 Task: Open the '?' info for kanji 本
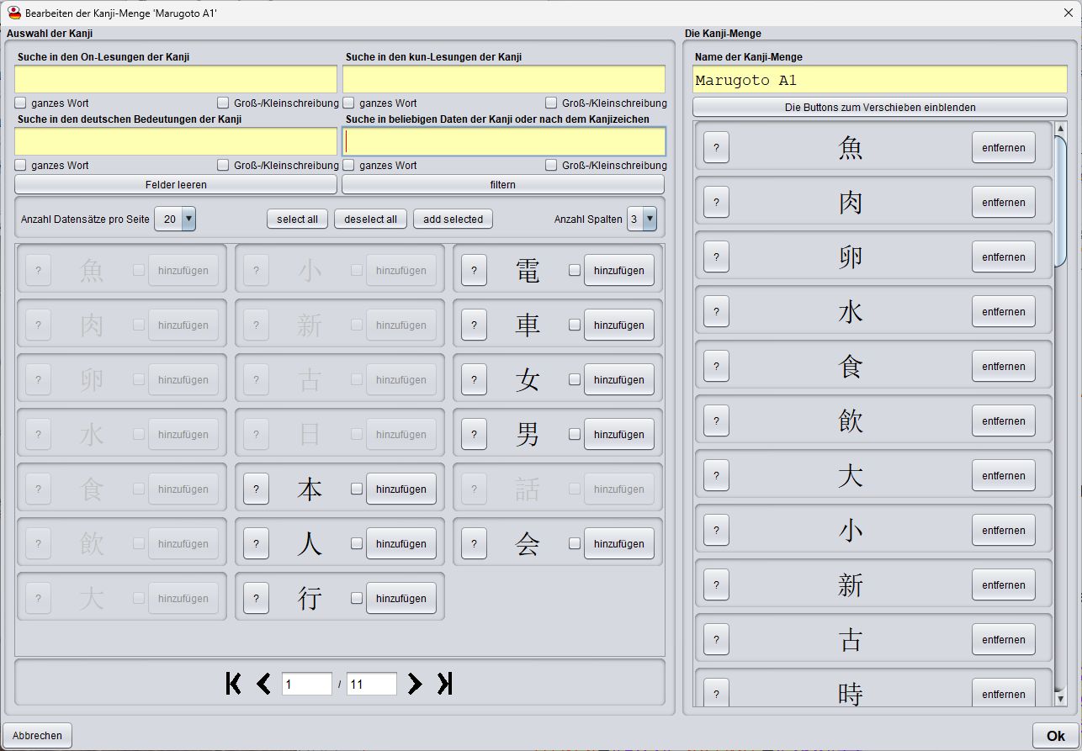pyautogui.click(x=256, y=488)
